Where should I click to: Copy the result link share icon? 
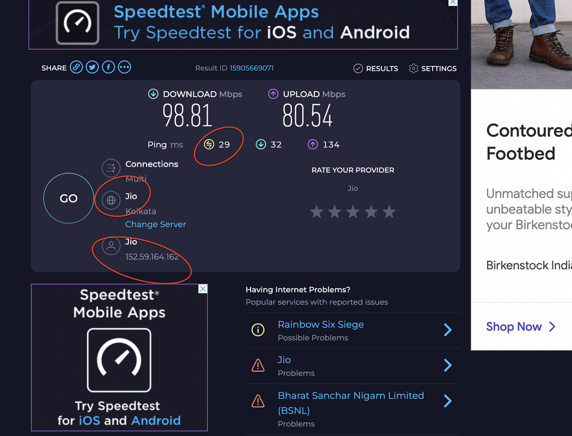76,67
